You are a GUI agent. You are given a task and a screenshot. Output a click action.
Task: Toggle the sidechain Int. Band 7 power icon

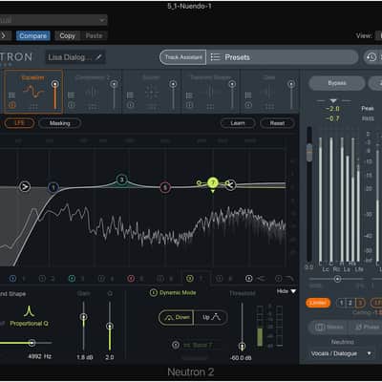[x=176, y=345]
